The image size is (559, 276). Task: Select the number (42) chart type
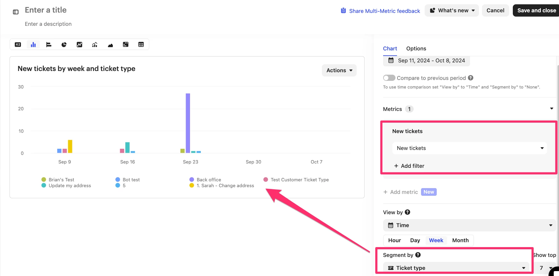coord(18,45)
